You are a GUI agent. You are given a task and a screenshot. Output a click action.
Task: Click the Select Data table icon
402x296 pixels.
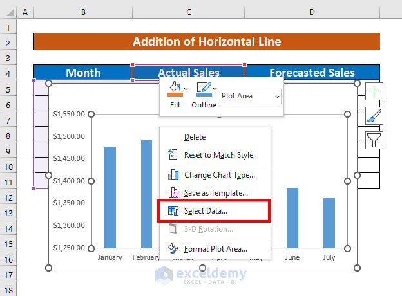click(x=173, y=210)
